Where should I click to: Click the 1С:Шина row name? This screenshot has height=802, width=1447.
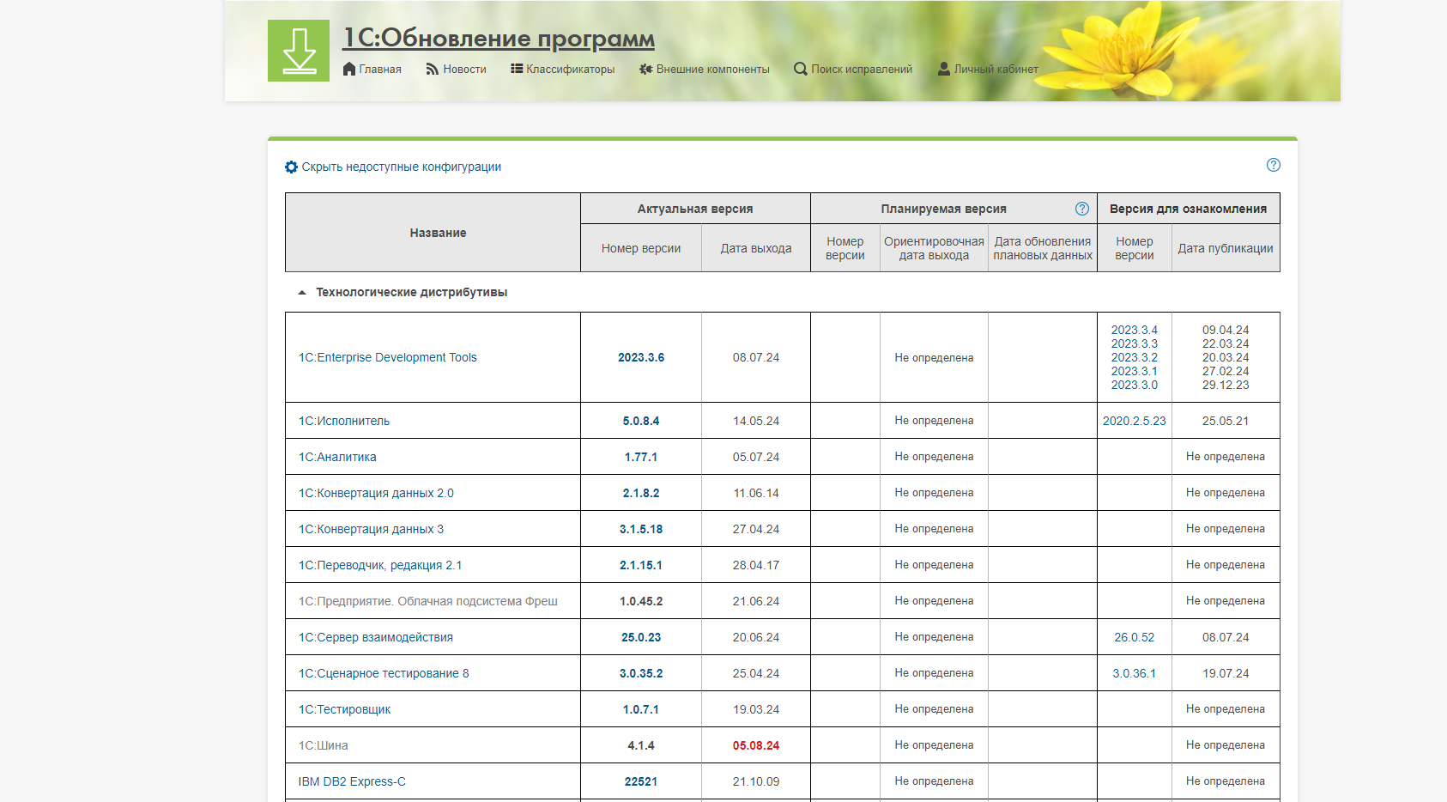pos(324,745)
